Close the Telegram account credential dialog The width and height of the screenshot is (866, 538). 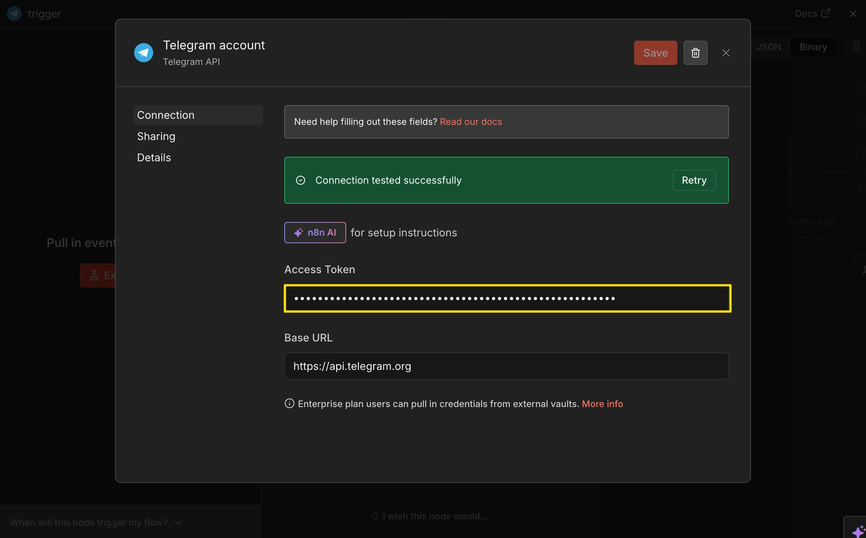point(726,53)
